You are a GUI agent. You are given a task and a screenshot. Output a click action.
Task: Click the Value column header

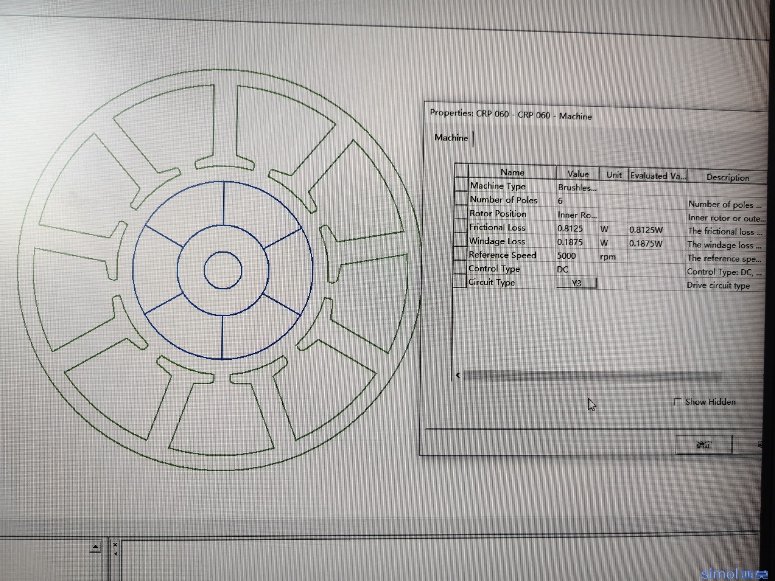578,174
